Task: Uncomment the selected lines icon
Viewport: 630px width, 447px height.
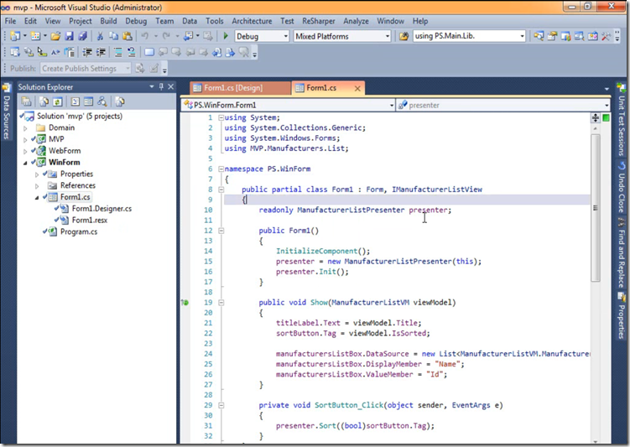Action: 132,52
